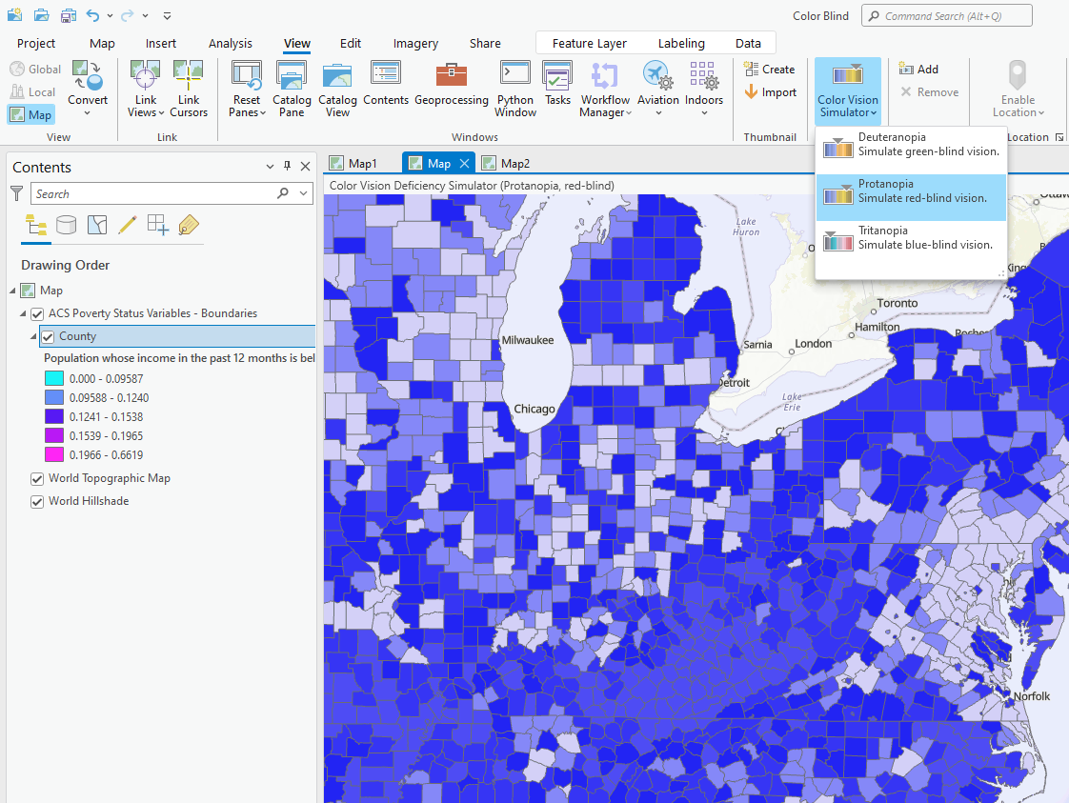This screenshot has height=803, width=1069.
Task: Click the Undo arrow icon
Action: point(93,15)
